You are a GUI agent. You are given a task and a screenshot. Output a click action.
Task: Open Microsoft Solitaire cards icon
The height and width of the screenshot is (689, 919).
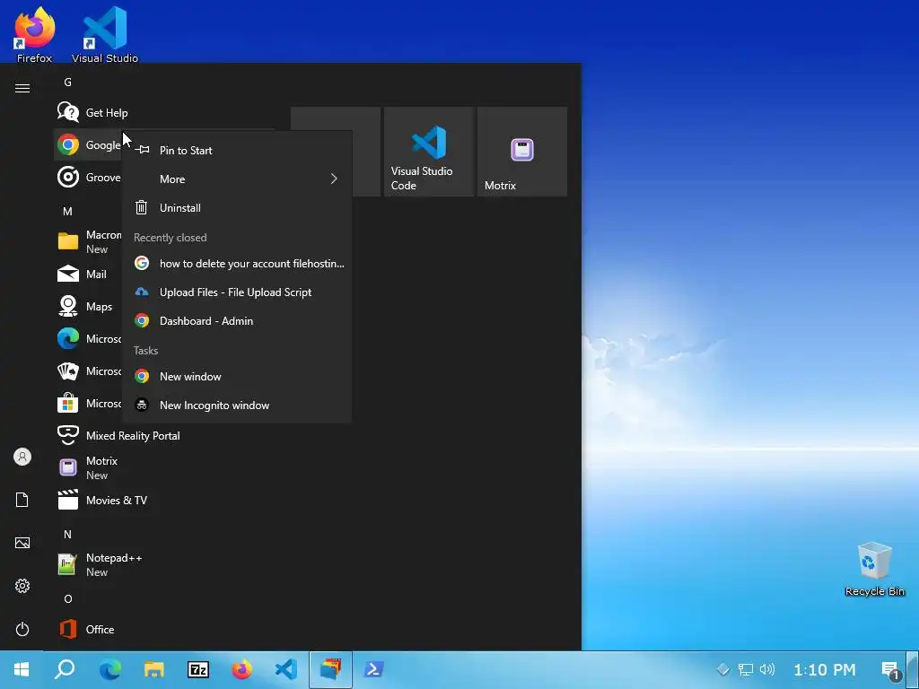(68, 371)
